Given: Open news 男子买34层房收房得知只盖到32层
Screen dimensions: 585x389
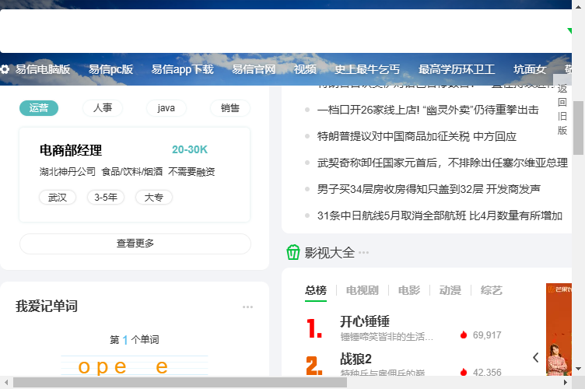Looking at the screenshot, I should point(429,189).
